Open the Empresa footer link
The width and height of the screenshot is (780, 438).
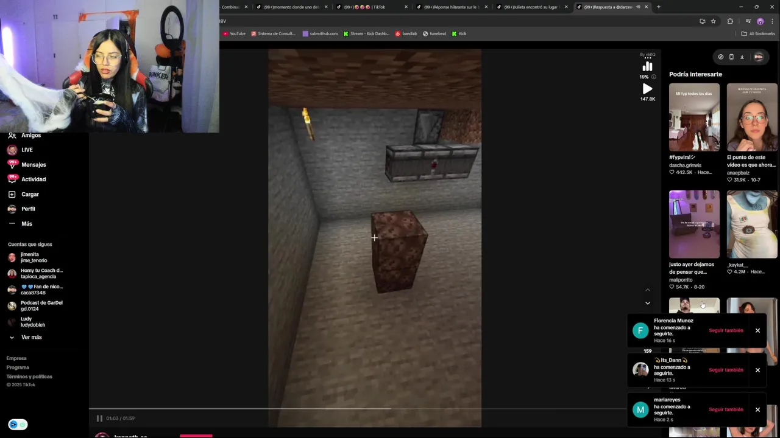(16, 358)
